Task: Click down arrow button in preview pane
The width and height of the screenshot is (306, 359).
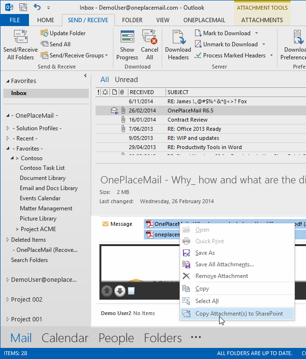Action: pos(120,291)
